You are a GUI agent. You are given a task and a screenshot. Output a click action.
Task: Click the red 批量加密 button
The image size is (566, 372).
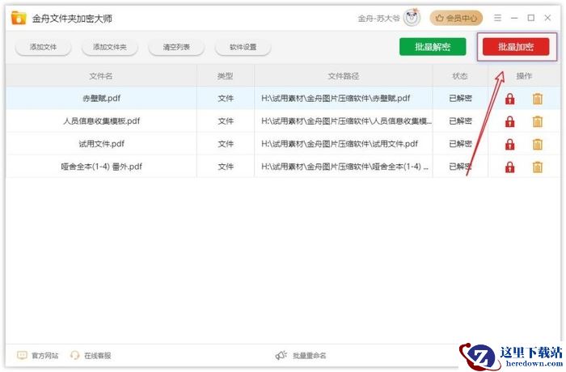click(x=516, y=47)
